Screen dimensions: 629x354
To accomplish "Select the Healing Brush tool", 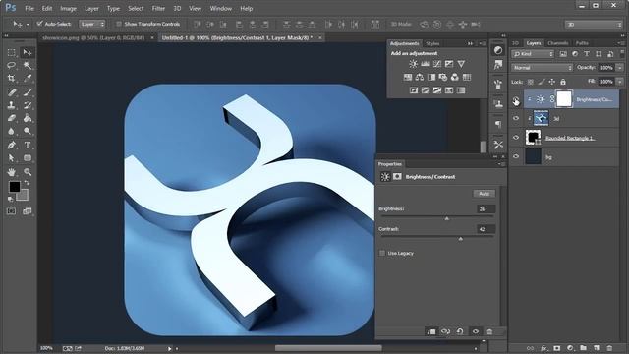I will click(11, 92).
